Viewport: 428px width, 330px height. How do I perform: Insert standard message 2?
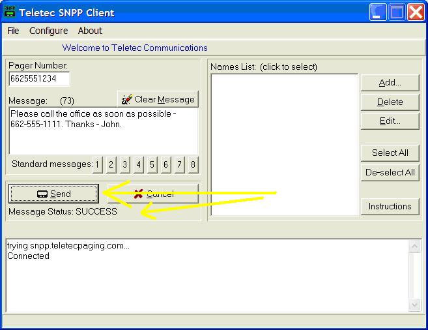pyautogui.click(x=111, y=165)
